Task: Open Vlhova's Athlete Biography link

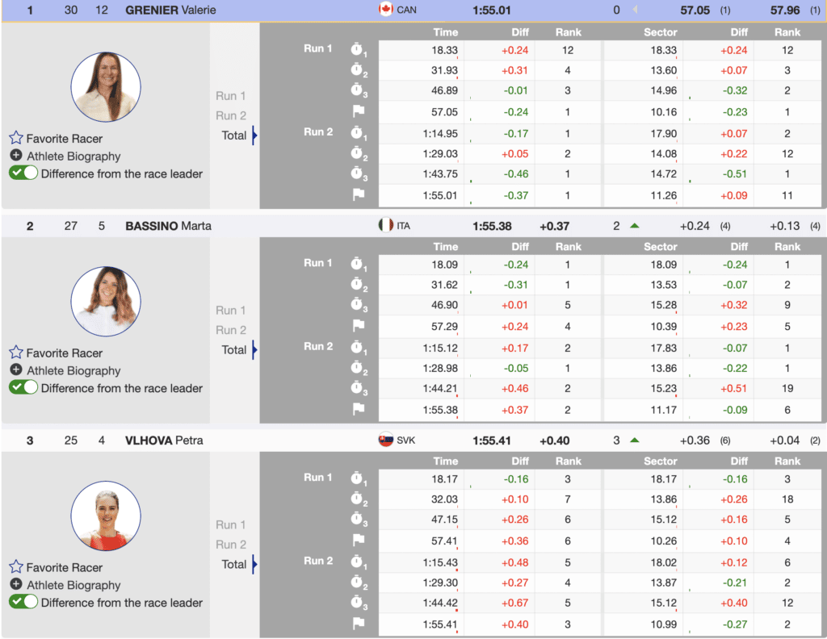Action: (73, 585)
